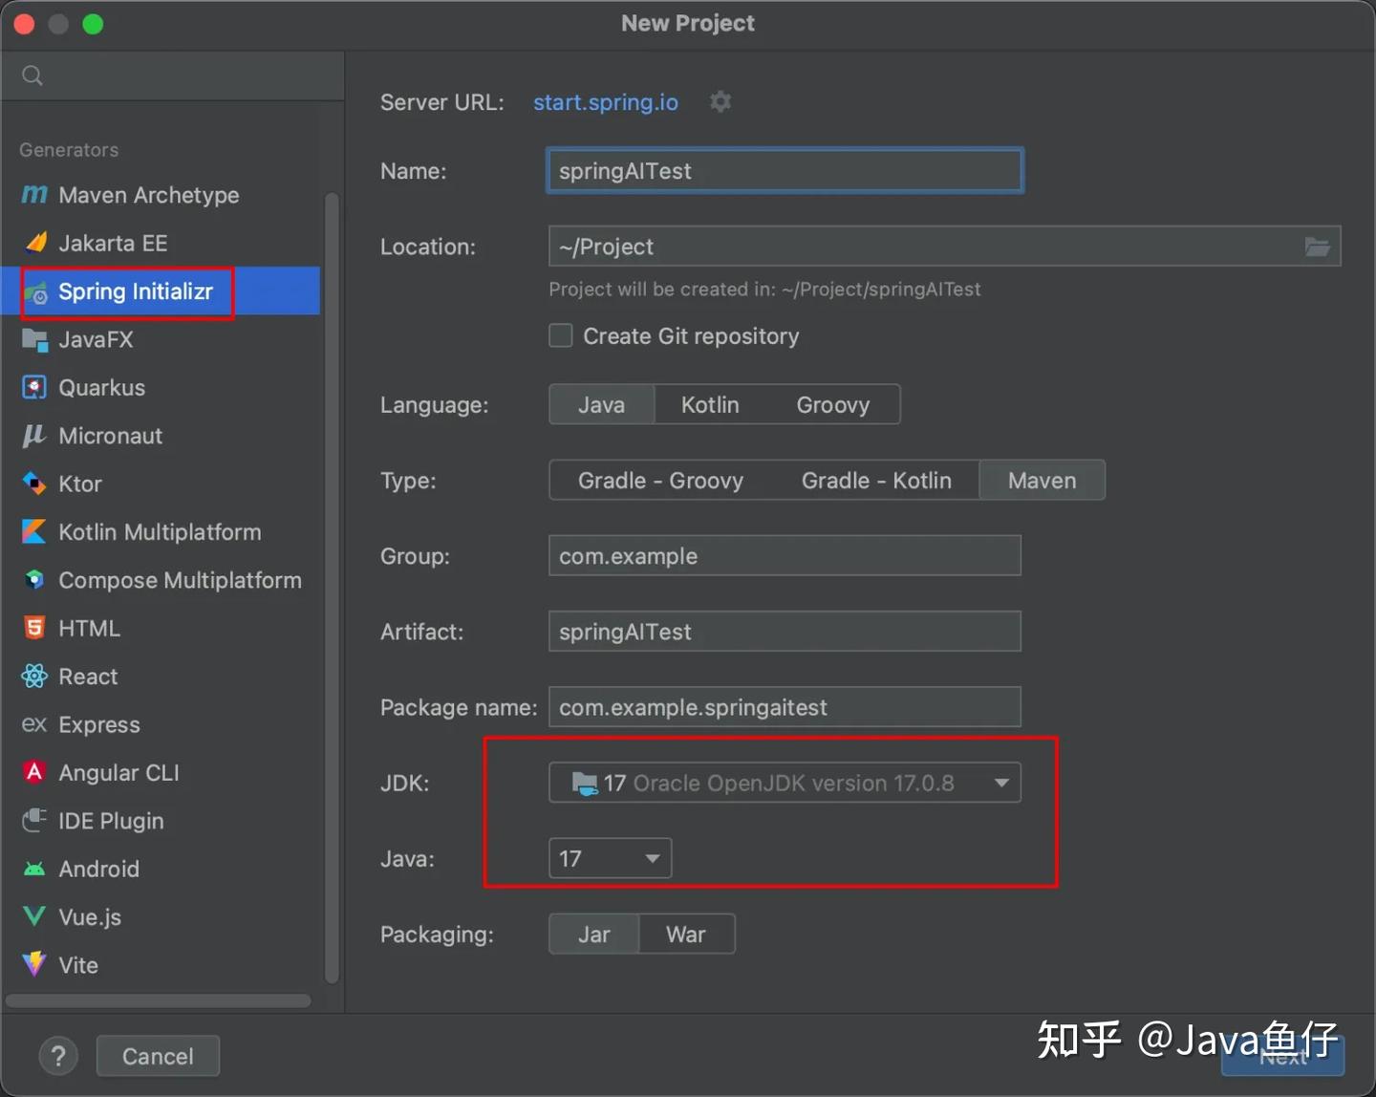
Task: Click the React atom icon
Action: click(34, 677)
